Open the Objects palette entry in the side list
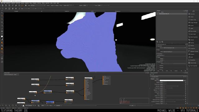Viewport: 199px width, 112px height. [192, 40]
